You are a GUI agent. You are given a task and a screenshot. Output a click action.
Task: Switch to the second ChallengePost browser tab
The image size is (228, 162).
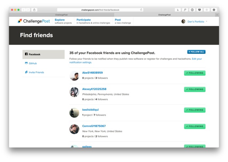pyautogui.click(x=164, y=15)
